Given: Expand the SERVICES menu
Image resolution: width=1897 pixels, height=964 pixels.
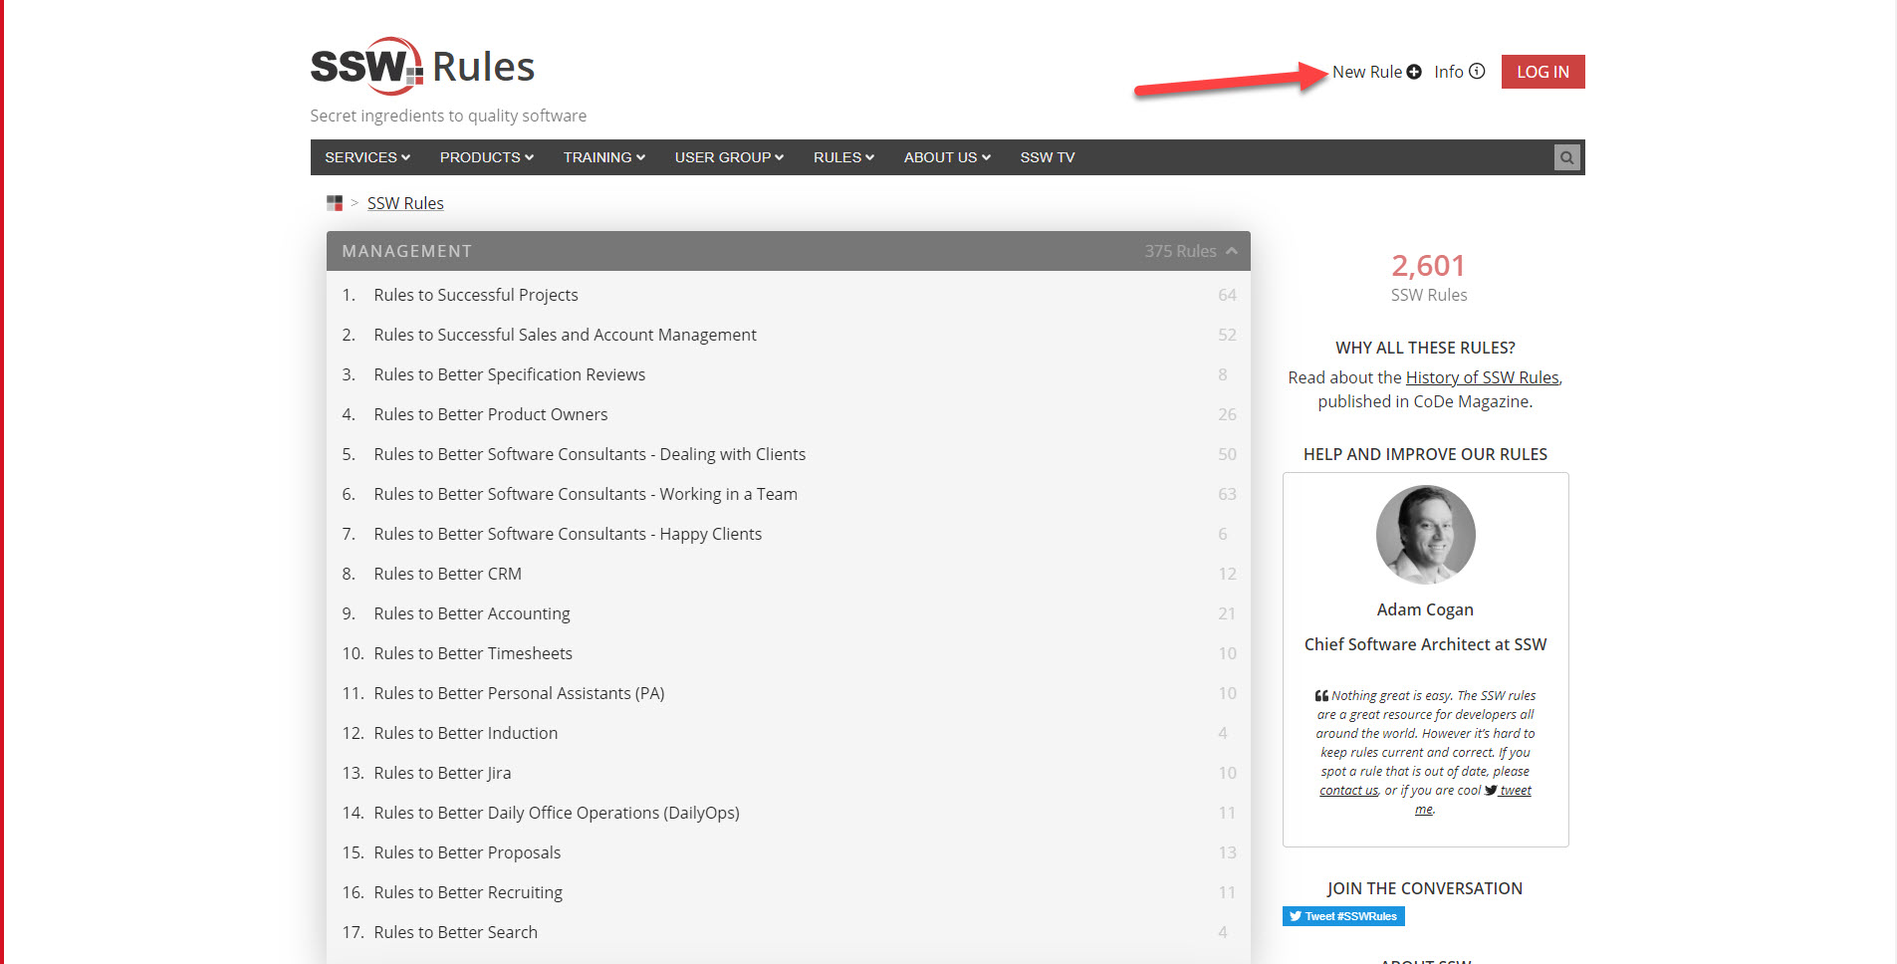Looking at the screenshot, I should (367, 157).
